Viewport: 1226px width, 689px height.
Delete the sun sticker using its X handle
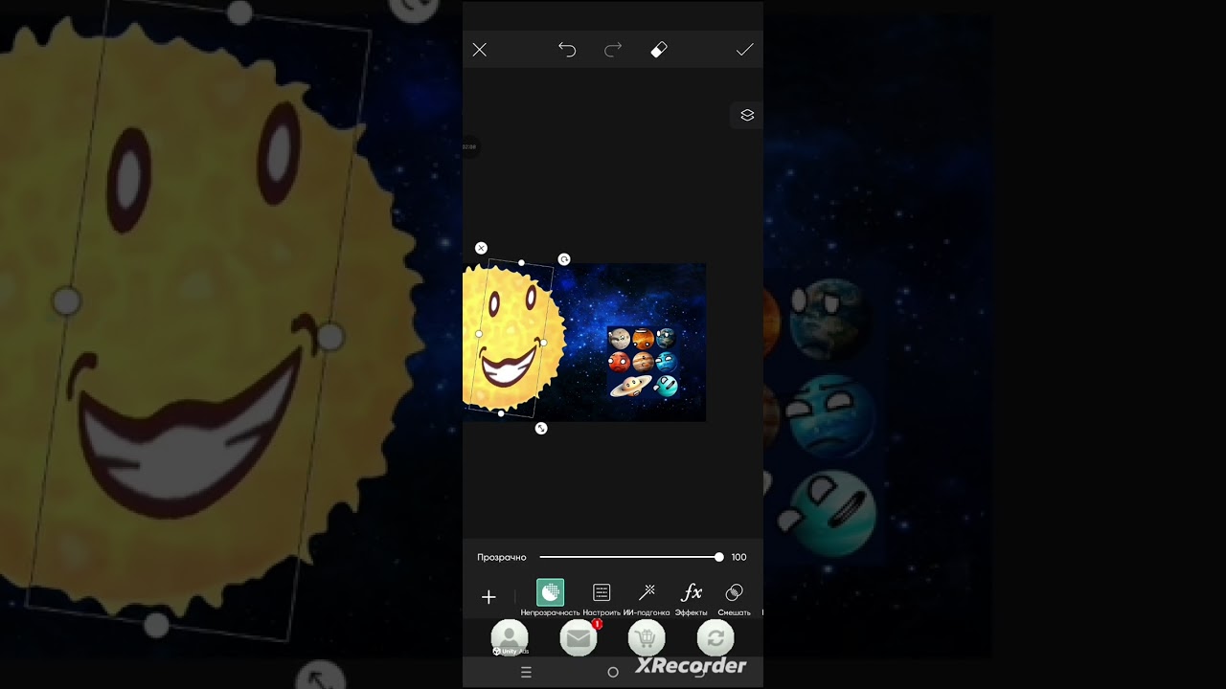pyautogui.click(x=482, y=248)
